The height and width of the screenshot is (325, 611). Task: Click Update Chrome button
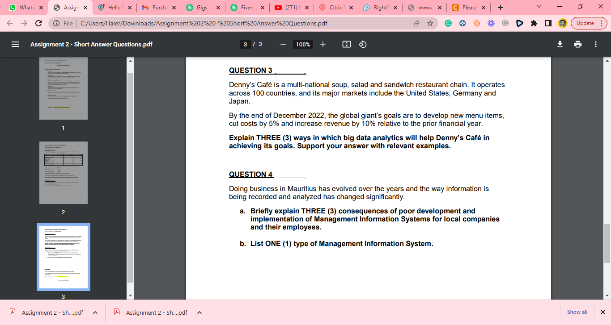[589, 23]
